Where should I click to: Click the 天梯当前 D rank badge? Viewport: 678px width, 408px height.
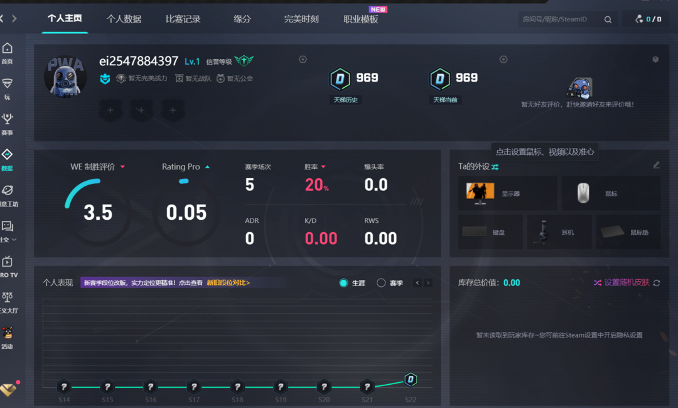click(439, 79)
